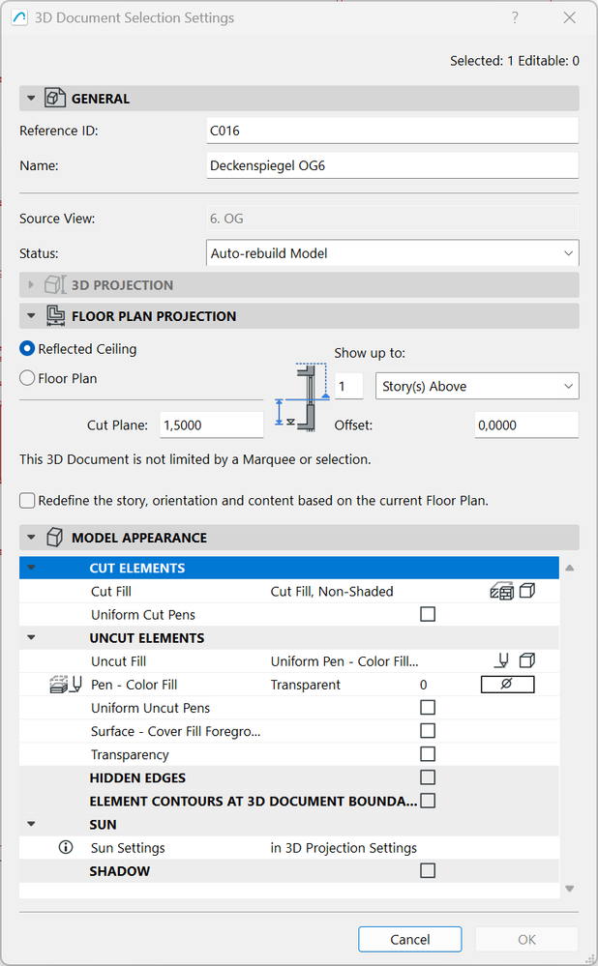Expand the 3D Projection panel
Viewport: 598px width, 966px height.
click(x=31, y=284)
